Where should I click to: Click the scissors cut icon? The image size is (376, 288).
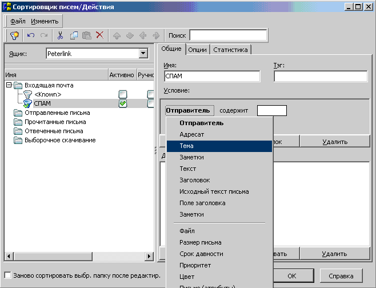60,35
